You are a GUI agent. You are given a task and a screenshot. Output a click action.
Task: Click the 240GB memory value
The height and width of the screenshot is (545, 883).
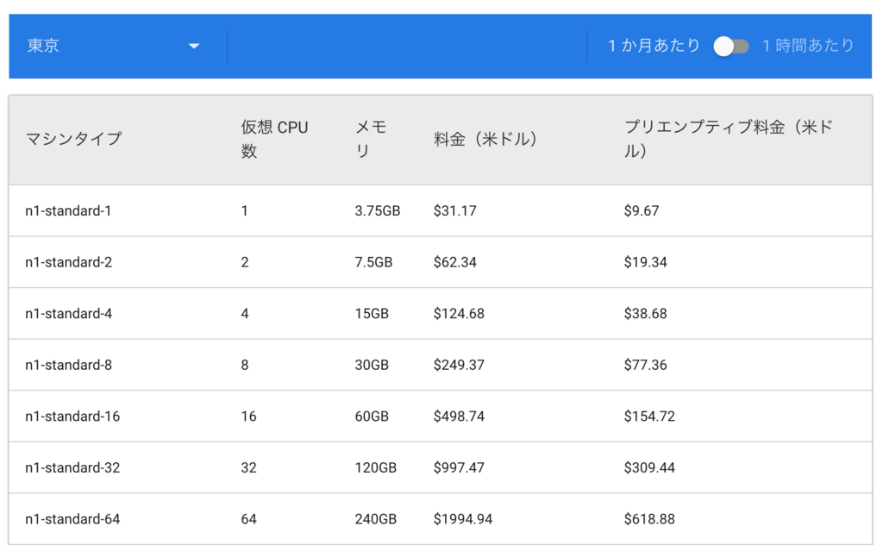coord(376,519)
